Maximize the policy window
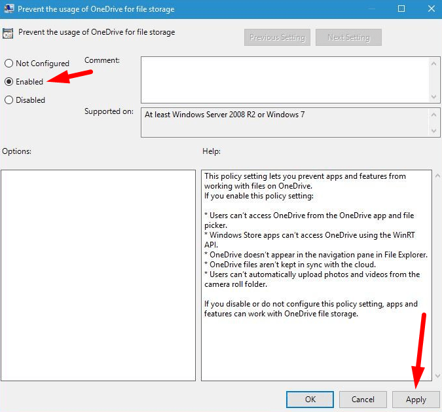The image size is (442, 412). [x=401, y=9]
